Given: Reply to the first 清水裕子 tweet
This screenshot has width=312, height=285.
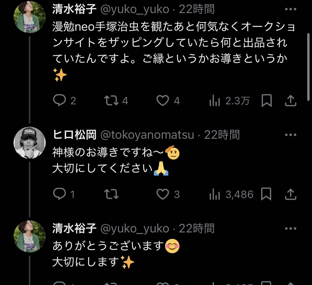Looking at the screenshot, I should (59, 101).
